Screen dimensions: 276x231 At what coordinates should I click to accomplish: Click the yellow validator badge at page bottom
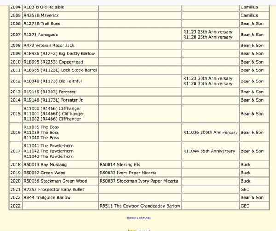pos(139,230)
